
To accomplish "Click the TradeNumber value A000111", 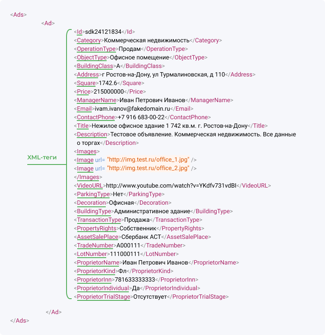I will (128, 245).
